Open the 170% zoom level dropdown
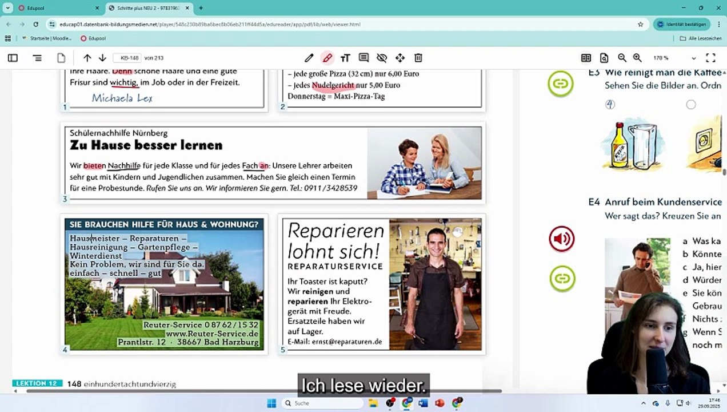 click(674, 58)
